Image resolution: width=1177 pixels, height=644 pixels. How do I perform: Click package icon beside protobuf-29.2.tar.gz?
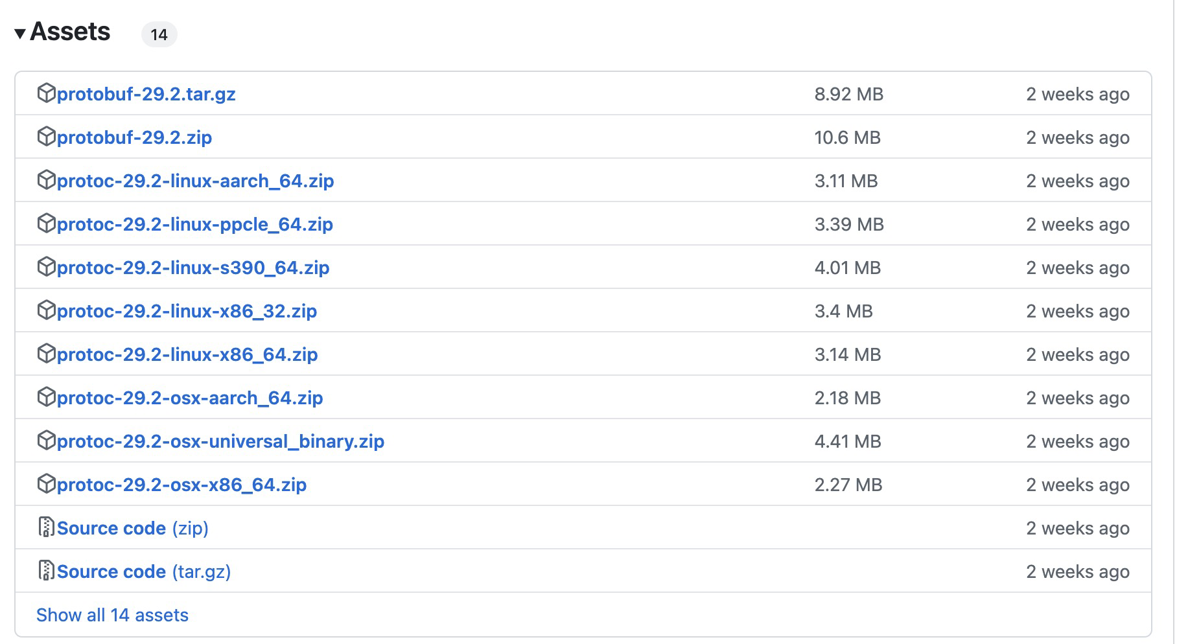[x=46, y=93]
